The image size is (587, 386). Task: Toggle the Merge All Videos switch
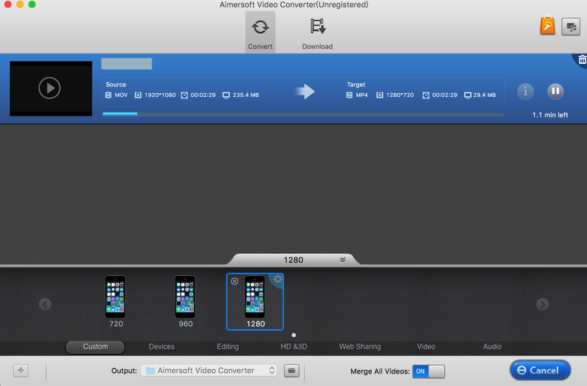(x=429, y=371)
